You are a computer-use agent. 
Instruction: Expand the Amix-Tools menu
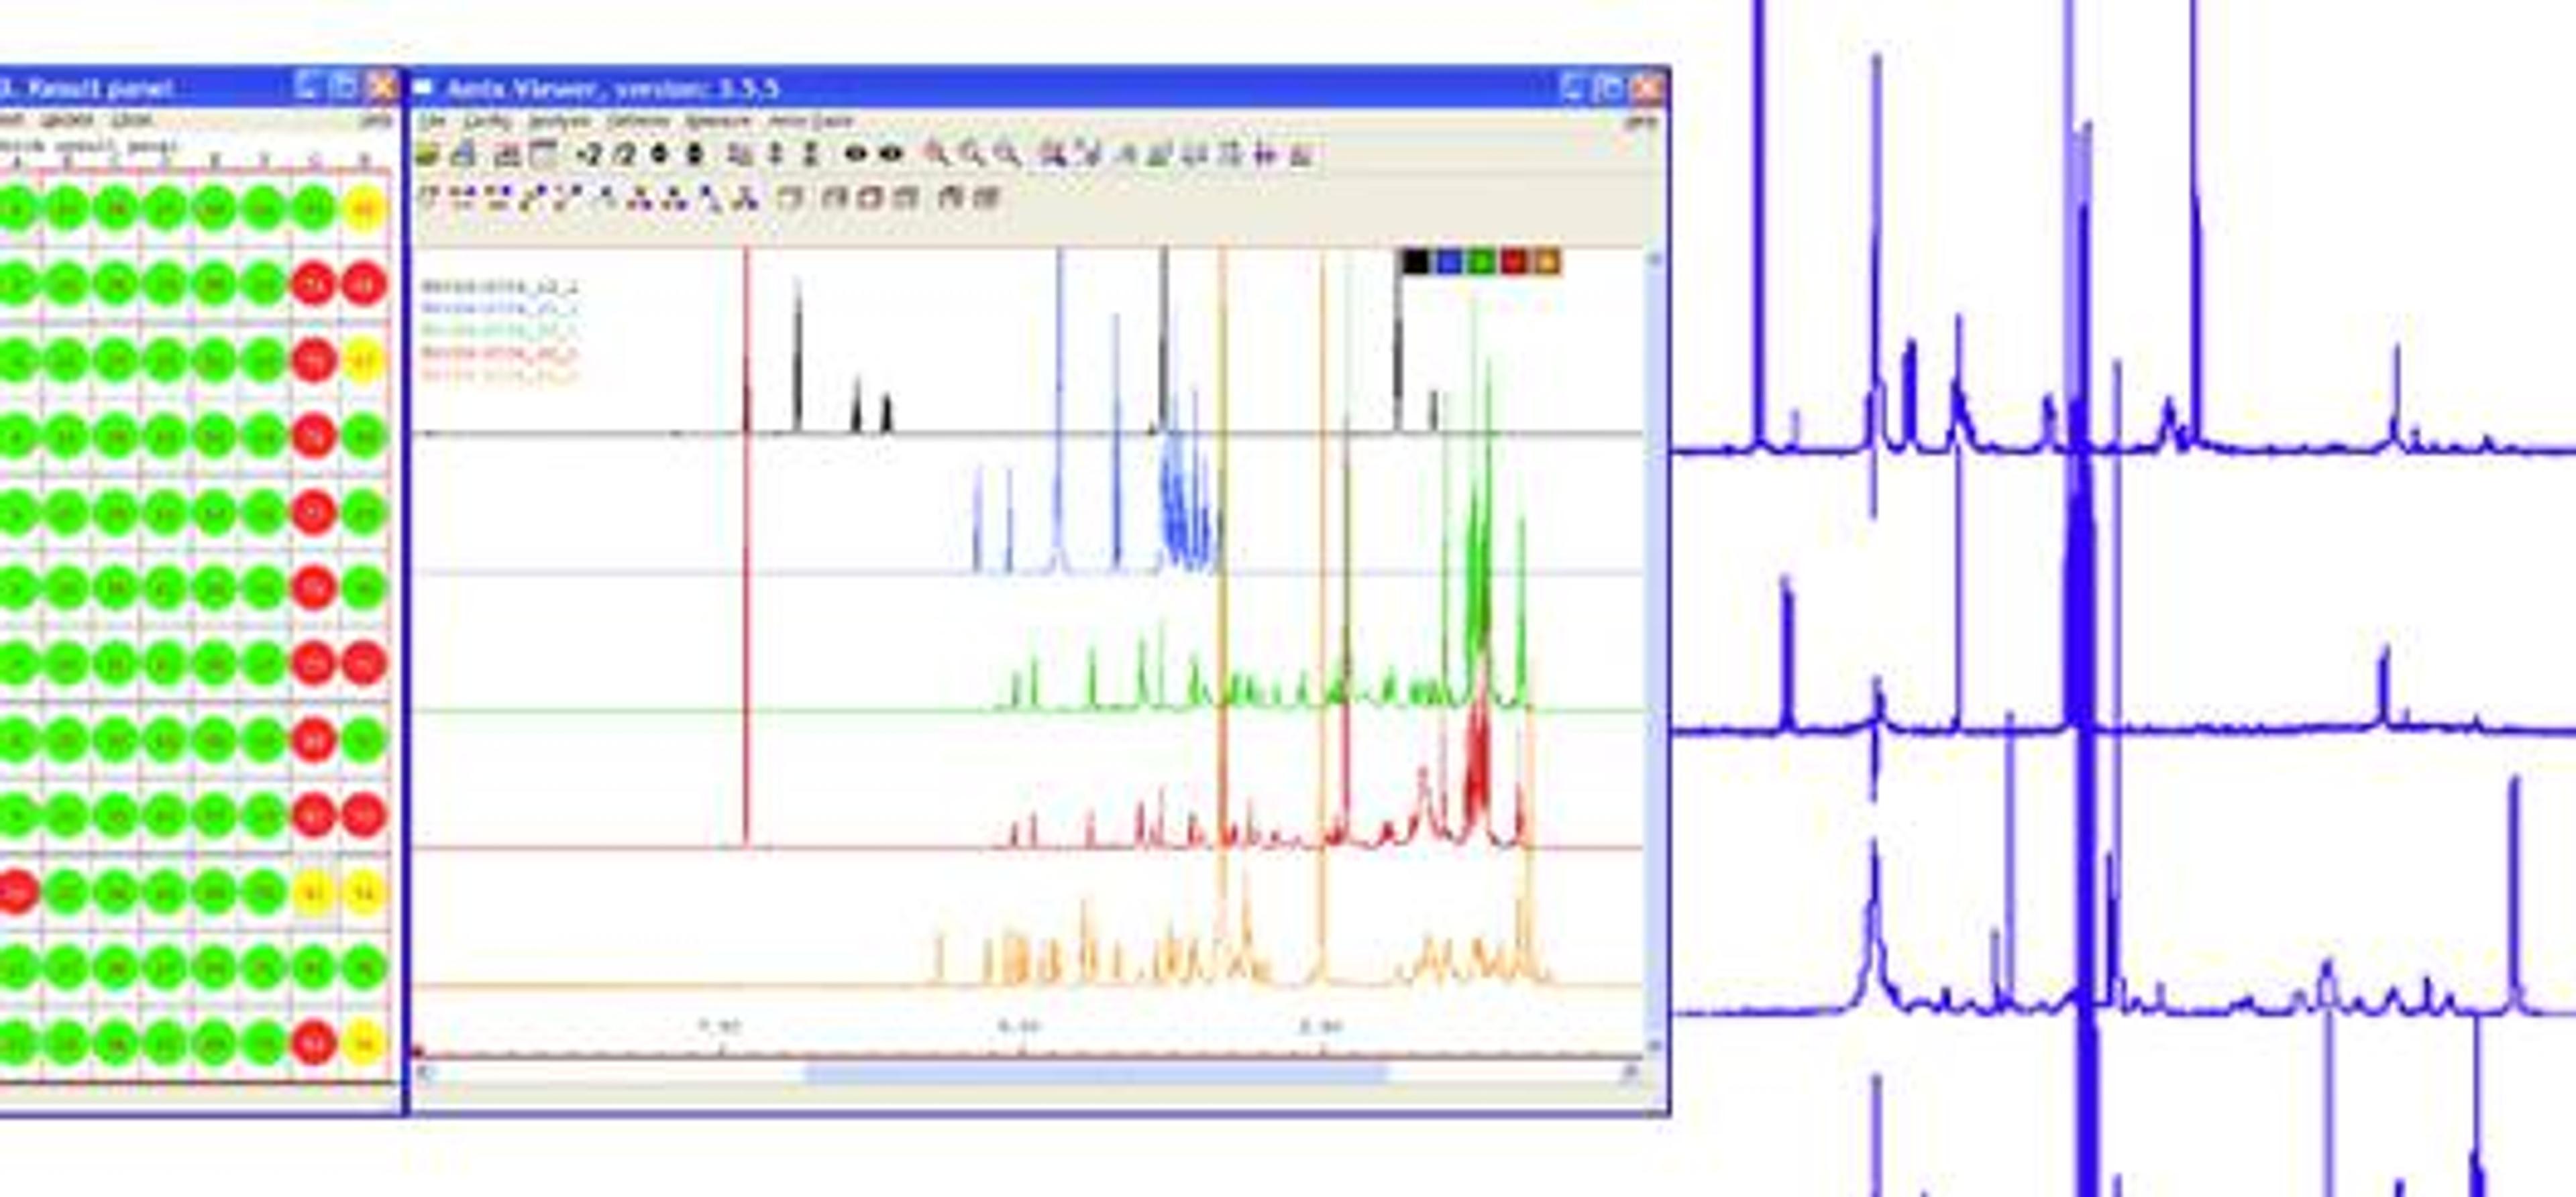pyautogui.click(x=810, y=121)
